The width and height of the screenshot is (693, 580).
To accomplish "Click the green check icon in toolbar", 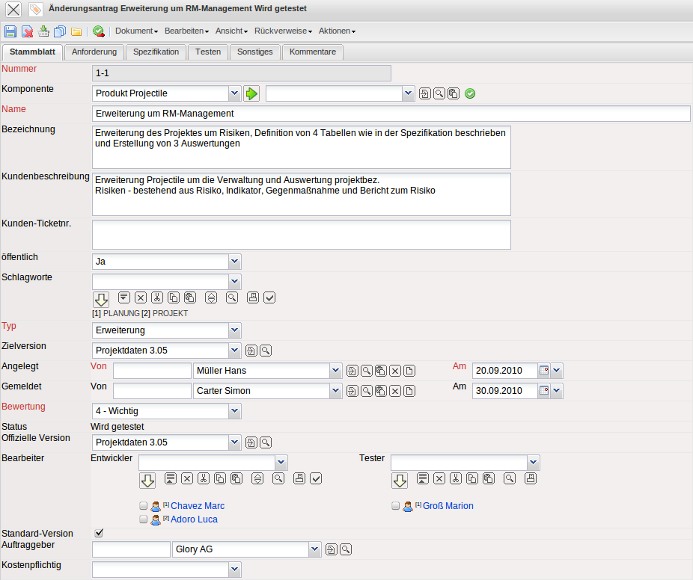I will coord(98,31).
